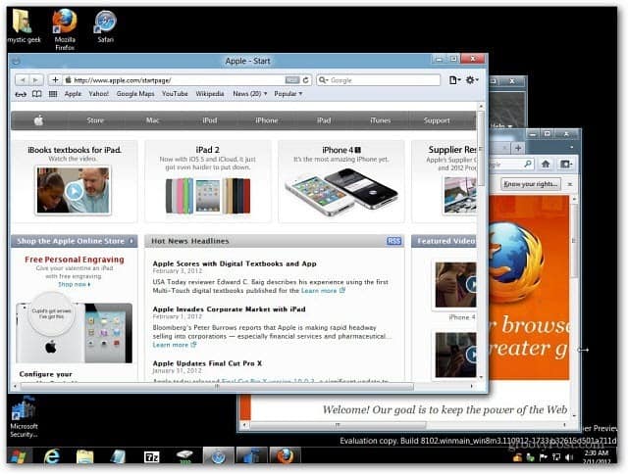This screenshot has height=474, width=628.
Task: Play the iBooks textbooks video thumbnail
Action: point(74,191)
